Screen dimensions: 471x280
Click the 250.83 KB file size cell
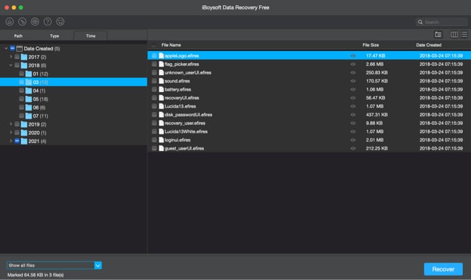(x=377, y=73)
